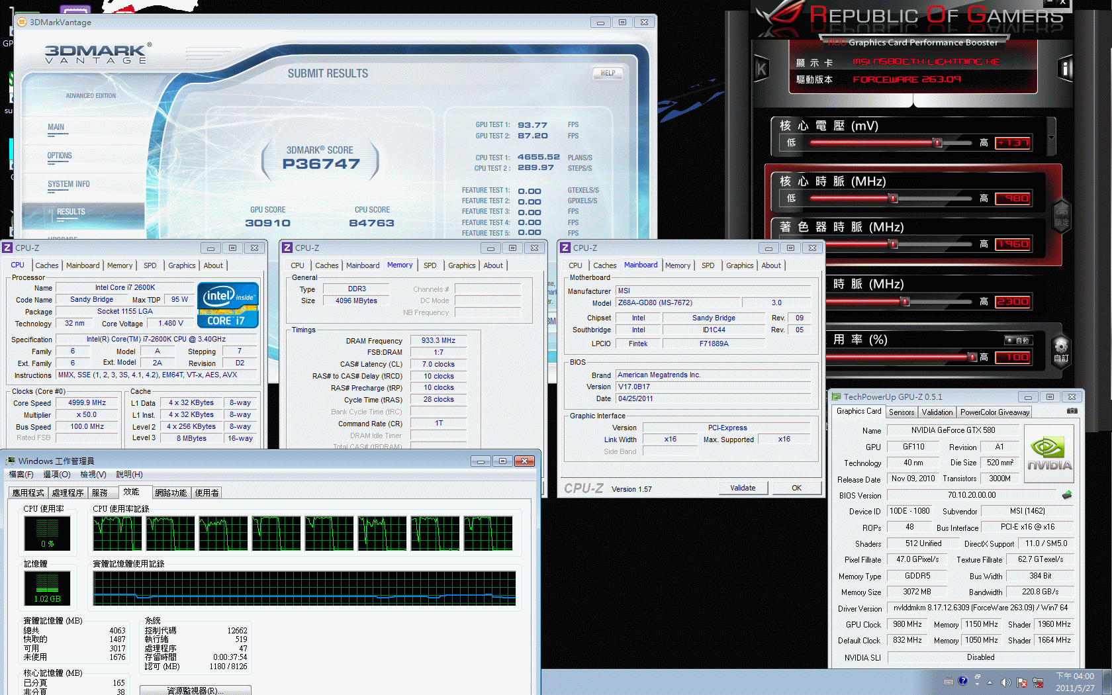
Task: Open the SPD tab in the Memory CPU-Z window
Action: tap(430, 265)
